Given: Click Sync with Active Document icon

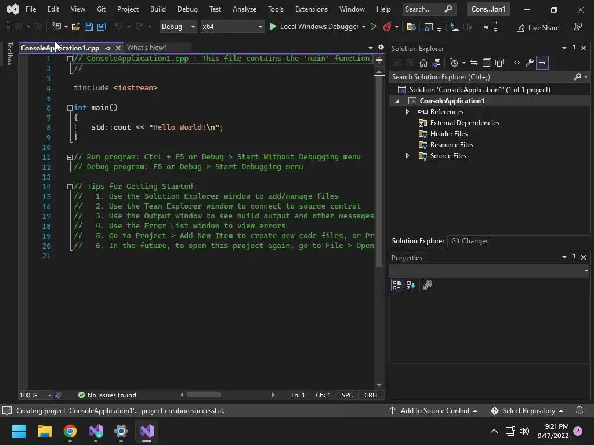Looking at the screenshot, I should tap(474, 63).
